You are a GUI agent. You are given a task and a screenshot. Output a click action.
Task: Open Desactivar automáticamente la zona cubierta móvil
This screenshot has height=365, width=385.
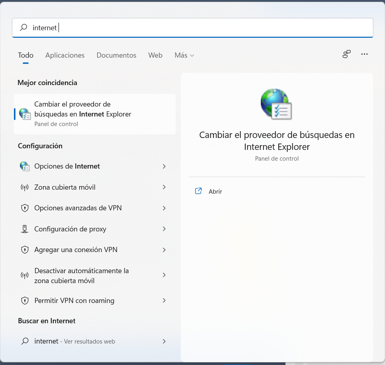tap(95, 275)
